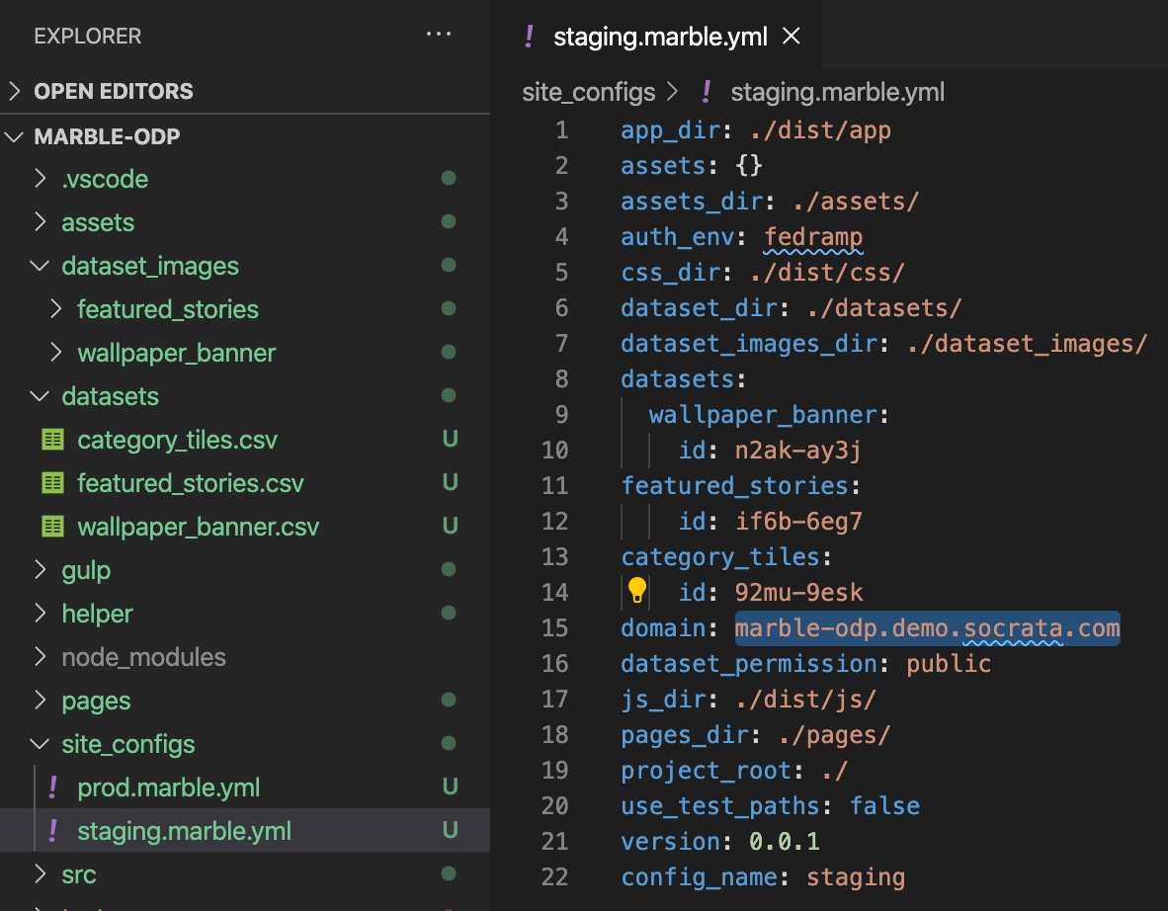Viewport: 1168px width, 911px height.
Task: Click the YAML icon in the staging.marble.yml tab
Action: click(x=529, y=36)
